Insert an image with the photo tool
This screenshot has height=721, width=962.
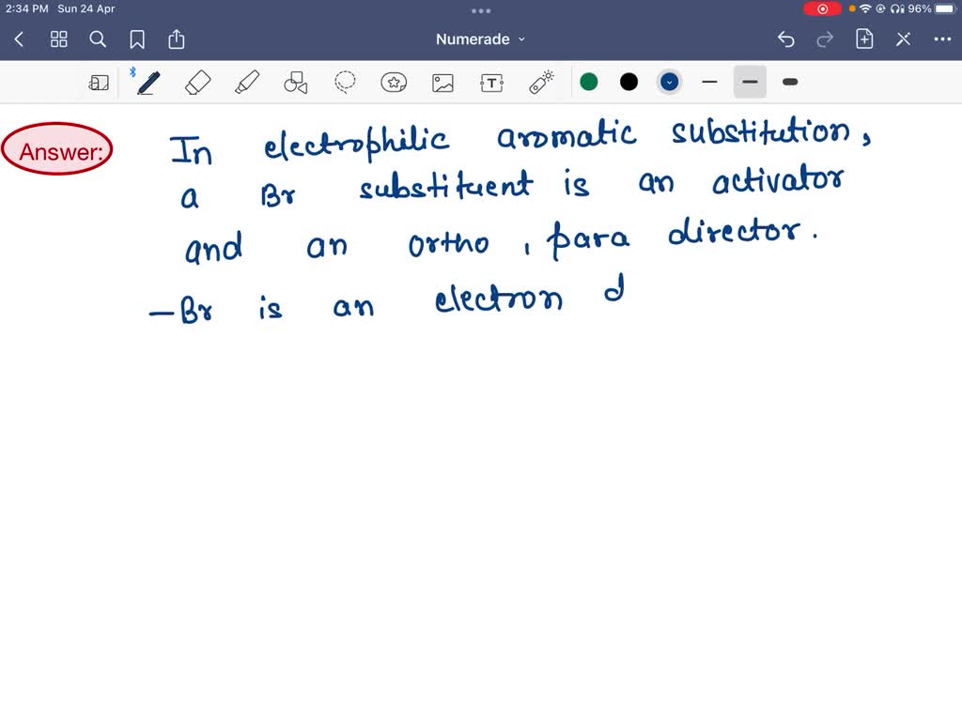point(442,82)
